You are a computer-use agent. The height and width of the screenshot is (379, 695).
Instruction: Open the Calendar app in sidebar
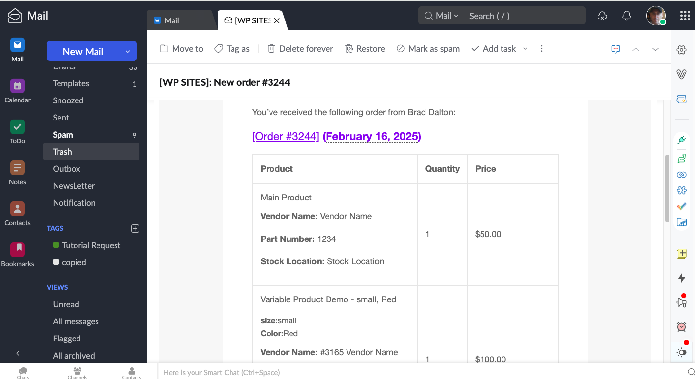tap(18, 86)
